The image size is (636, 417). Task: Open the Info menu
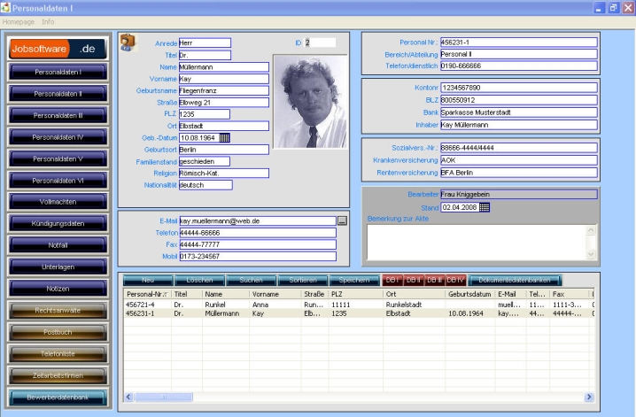48,20
